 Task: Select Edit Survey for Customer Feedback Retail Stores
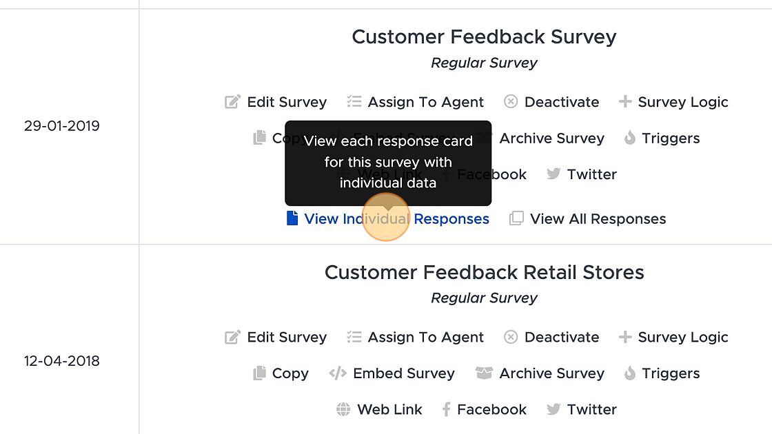287,337
